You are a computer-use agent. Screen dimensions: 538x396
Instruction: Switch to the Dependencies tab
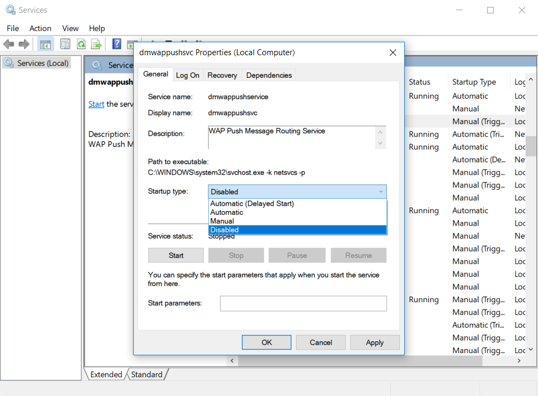pos(269,75)
